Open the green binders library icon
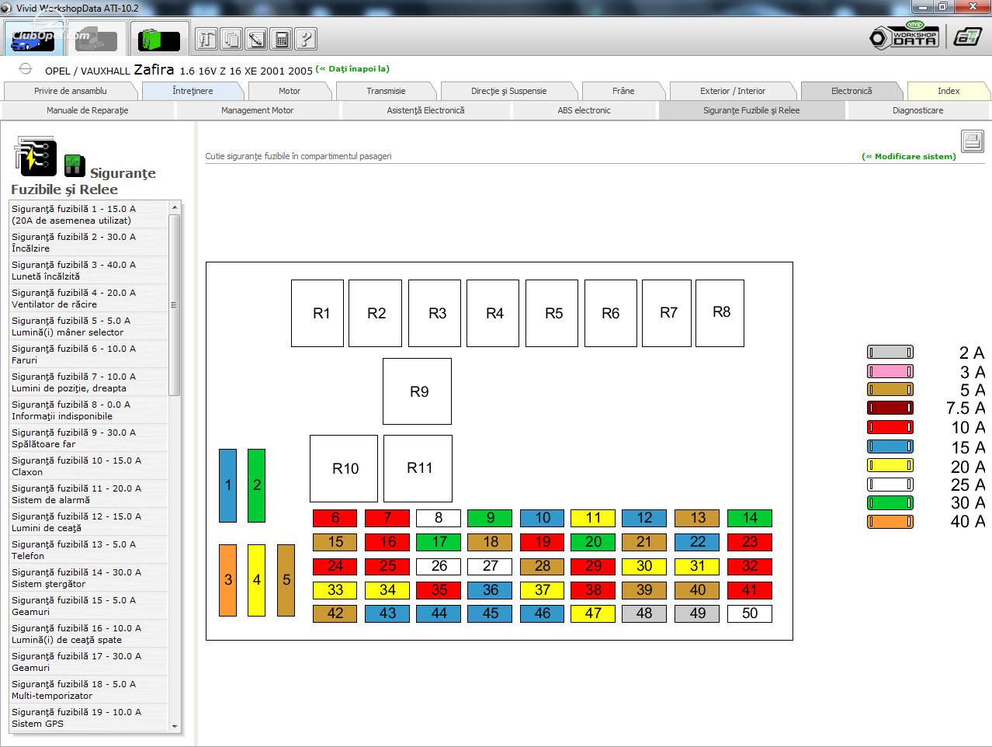This screenshot has height=747, width=992. [x=159, y=39]
